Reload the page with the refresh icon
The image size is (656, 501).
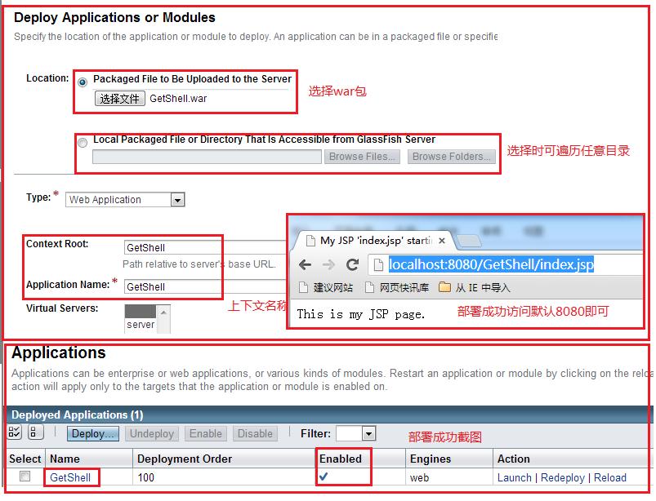(353, 264)
